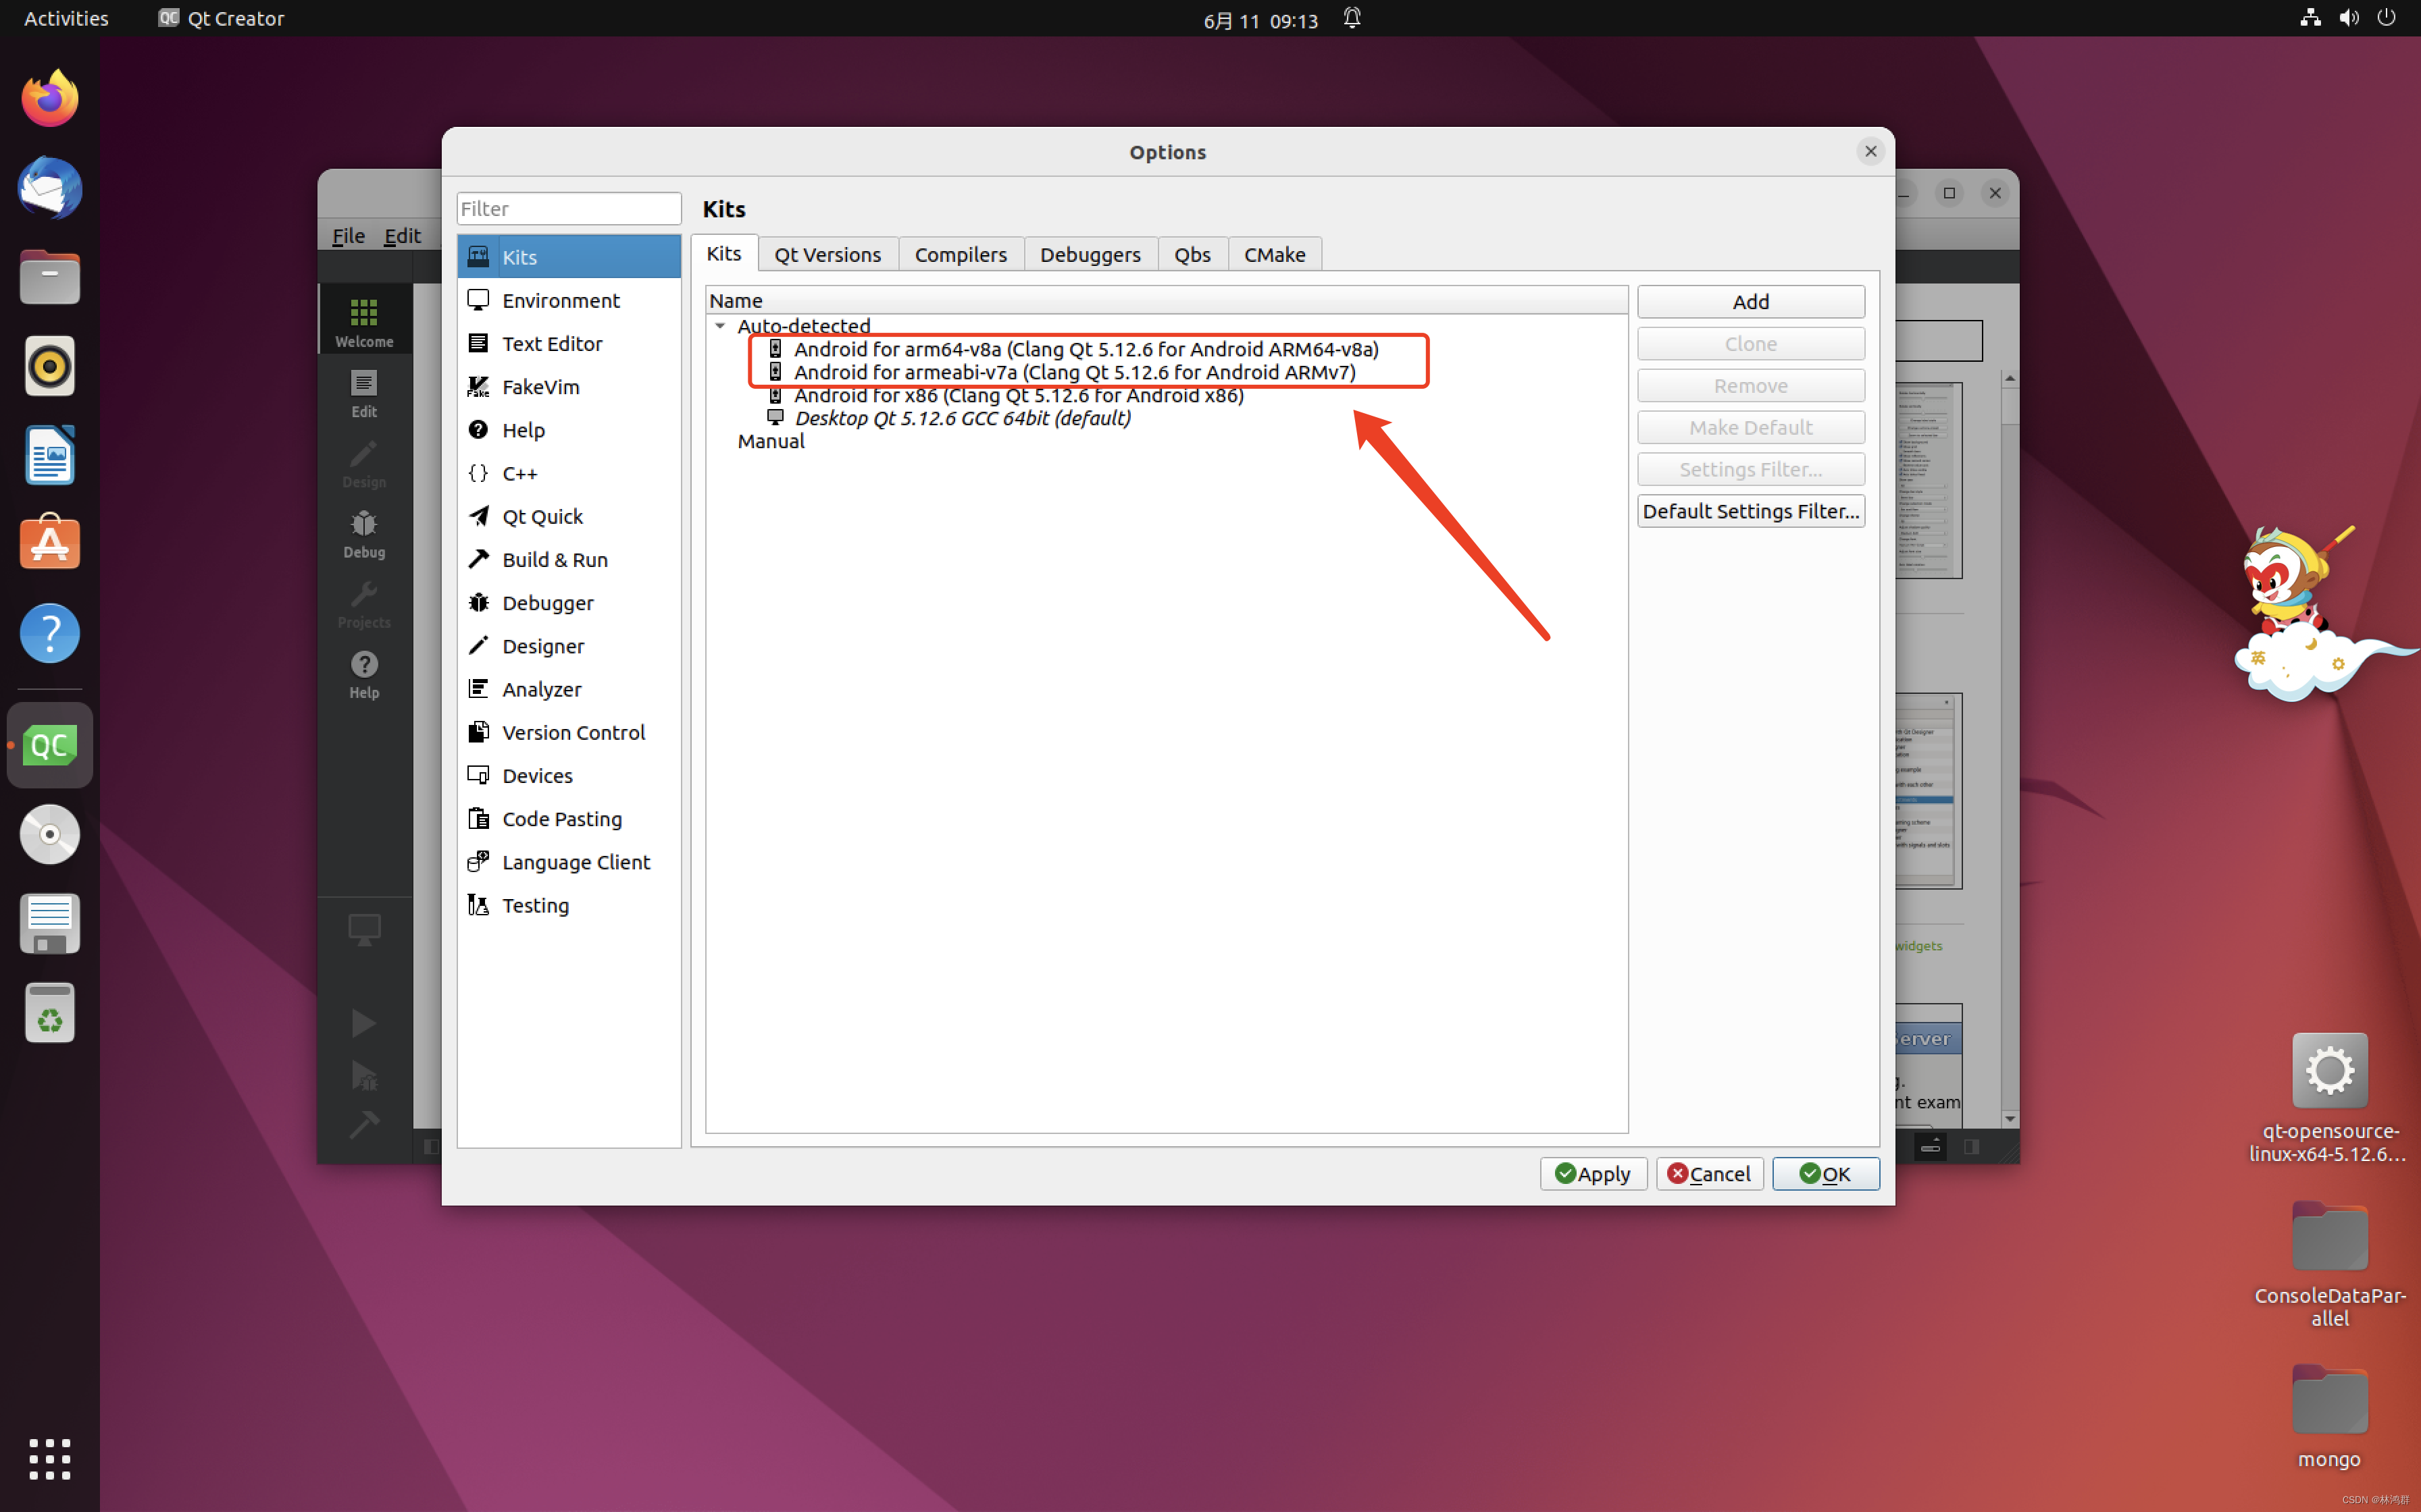
Task: Switch to Debug mode in sidebar
Action: 364,534
